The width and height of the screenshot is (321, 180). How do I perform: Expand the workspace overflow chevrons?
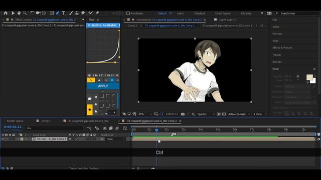(x=262, y=13)
